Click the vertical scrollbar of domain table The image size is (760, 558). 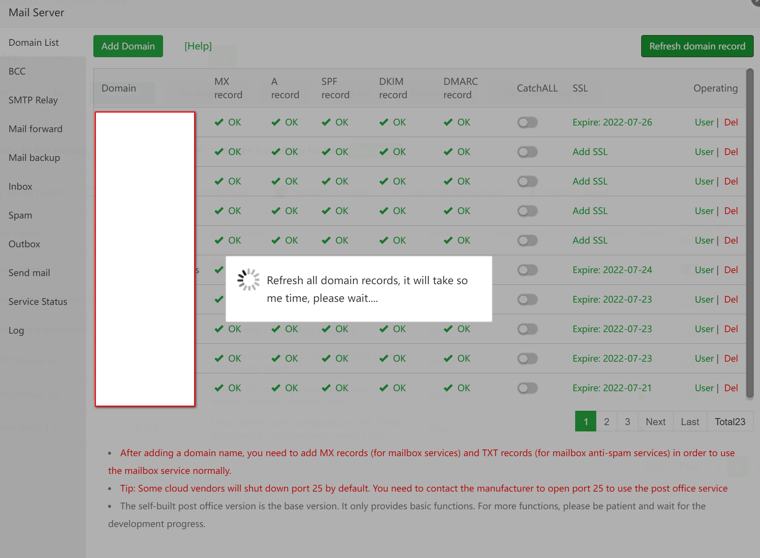click(749, 232)
